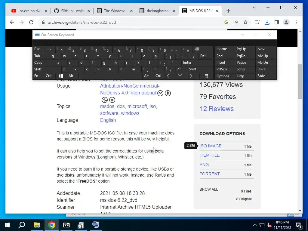The width and height of the screenshot is (308, 231).
Task: Click the page vertical scrollbar thumb
Action: coord(300,82)
